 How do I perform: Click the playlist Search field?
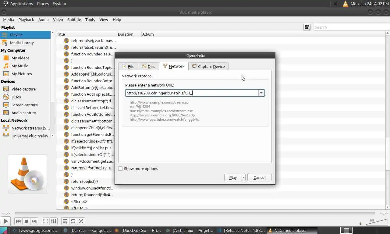(352, 27)
